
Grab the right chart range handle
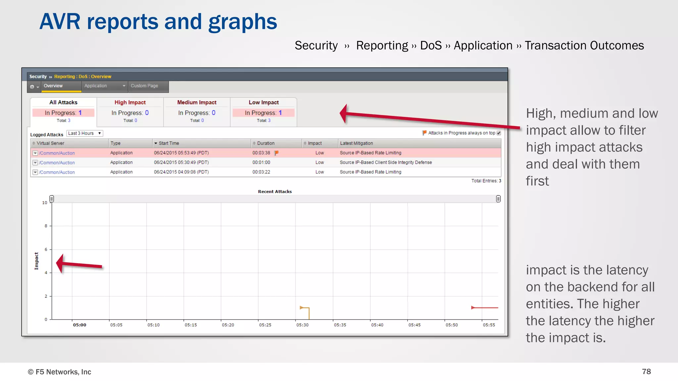[498, 199]
